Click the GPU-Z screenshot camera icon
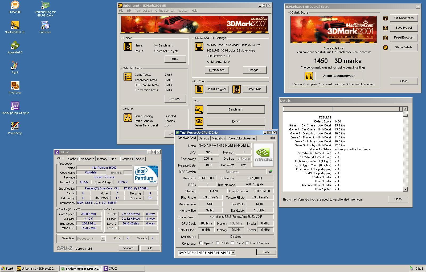 click(x=272, y=138)
